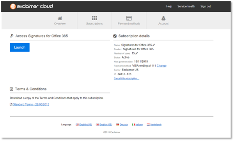Click the Subscription details checkbox icon
The image size is (234, 141).
click(x=115, y=36)
